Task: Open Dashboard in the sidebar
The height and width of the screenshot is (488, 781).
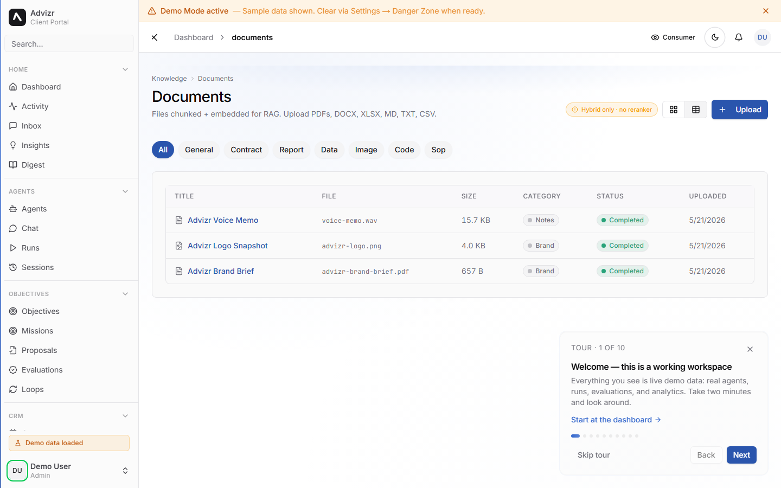Action: coord(69,87)
